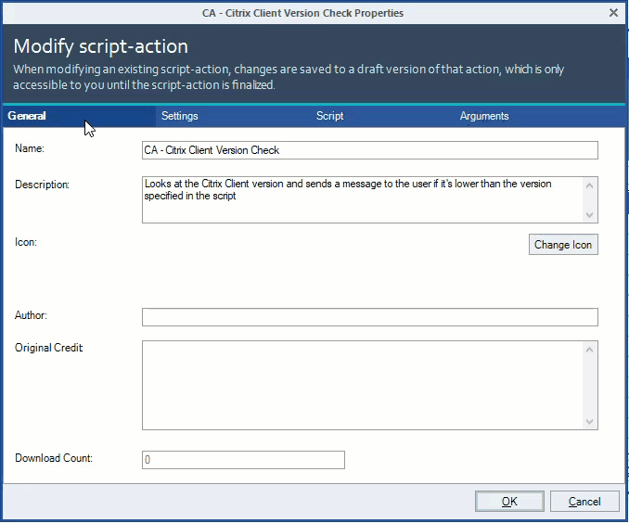Confirm changes with the OK button
Screen dimensions: 629x523
coord(509,502)
